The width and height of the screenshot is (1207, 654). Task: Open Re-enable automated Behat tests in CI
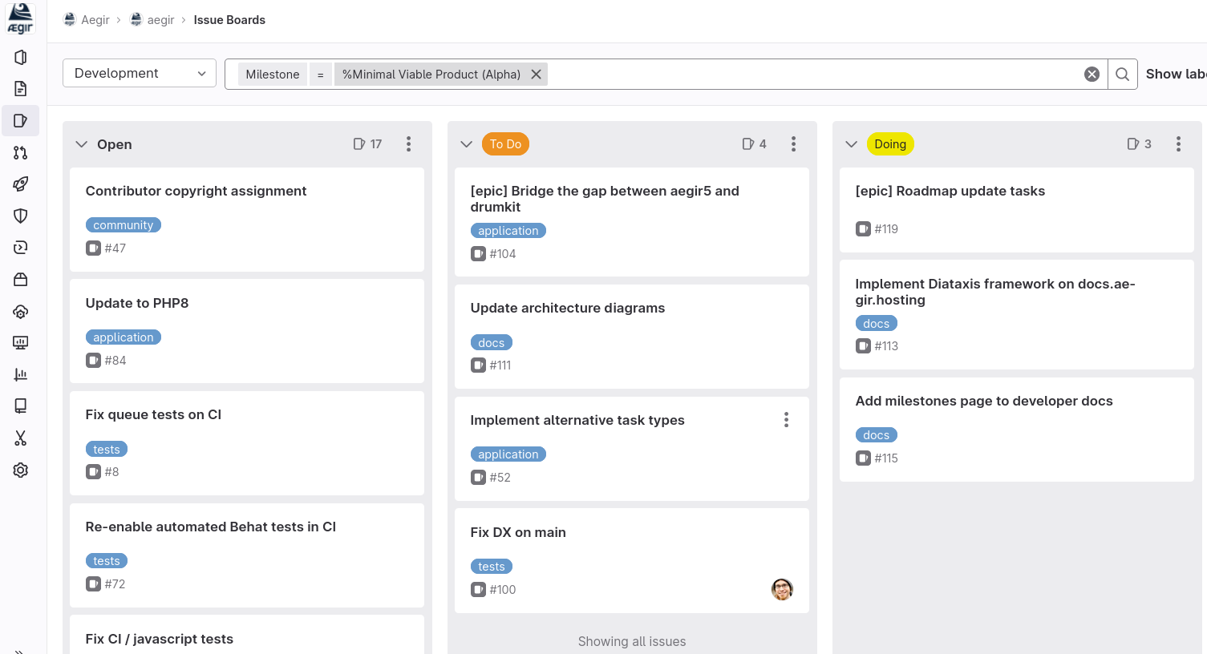click(x=210, y=527)
